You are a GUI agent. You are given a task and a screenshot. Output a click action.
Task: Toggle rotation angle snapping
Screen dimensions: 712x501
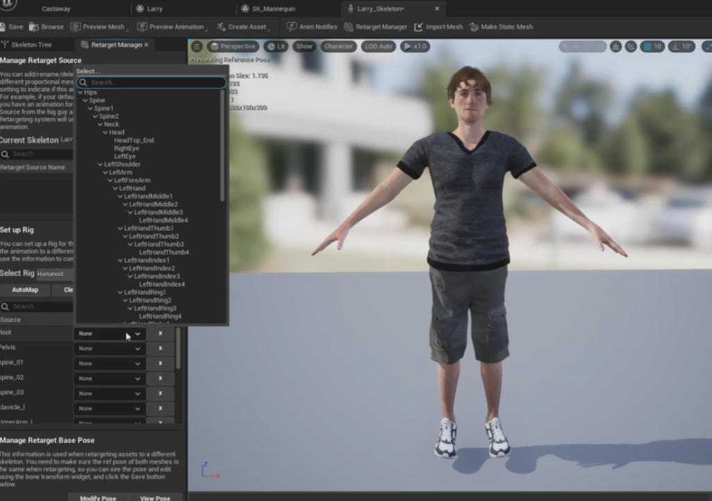675,46
